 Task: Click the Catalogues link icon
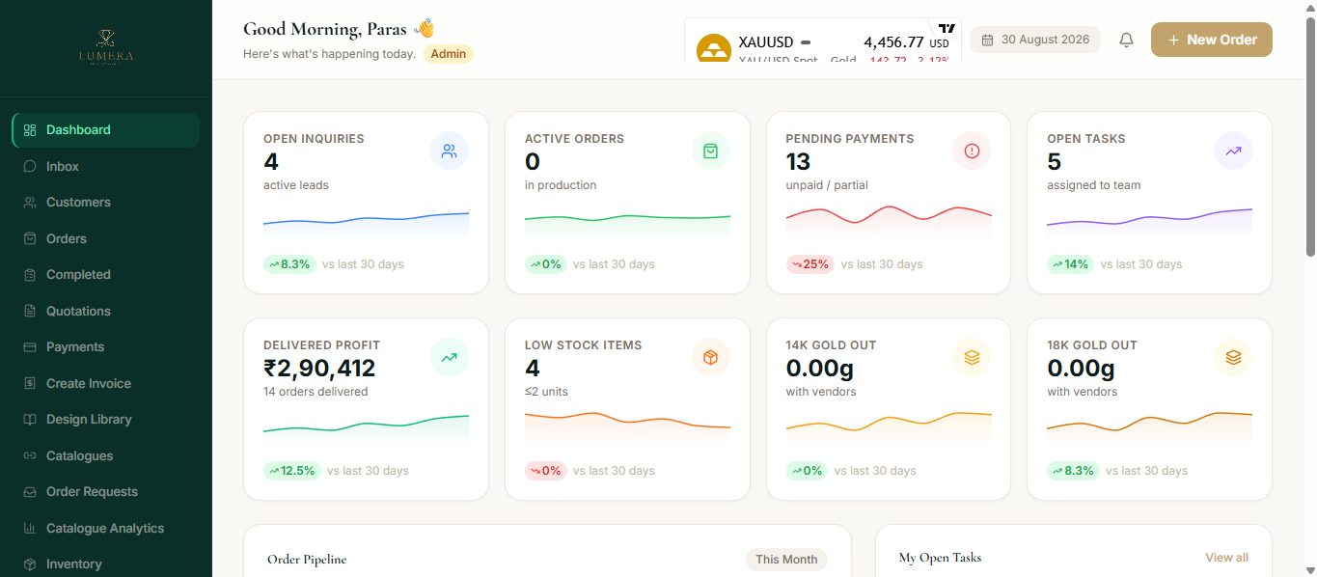tap(30, 455)
